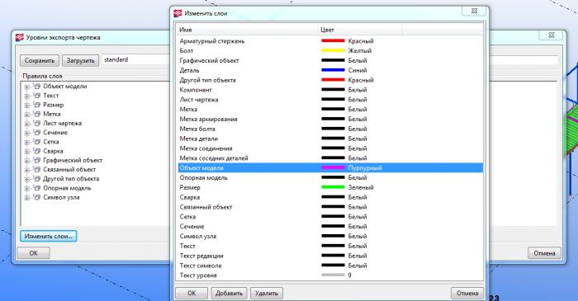Screen dimensions: 578x301
Task: Click the standard name input field
Action: click(x=135, y=60)
